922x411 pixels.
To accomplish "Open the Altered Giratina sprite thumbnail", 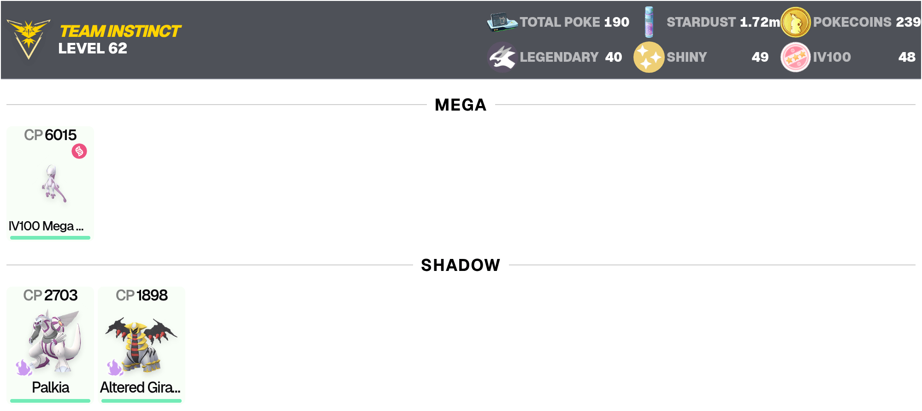I will (141, 345).
